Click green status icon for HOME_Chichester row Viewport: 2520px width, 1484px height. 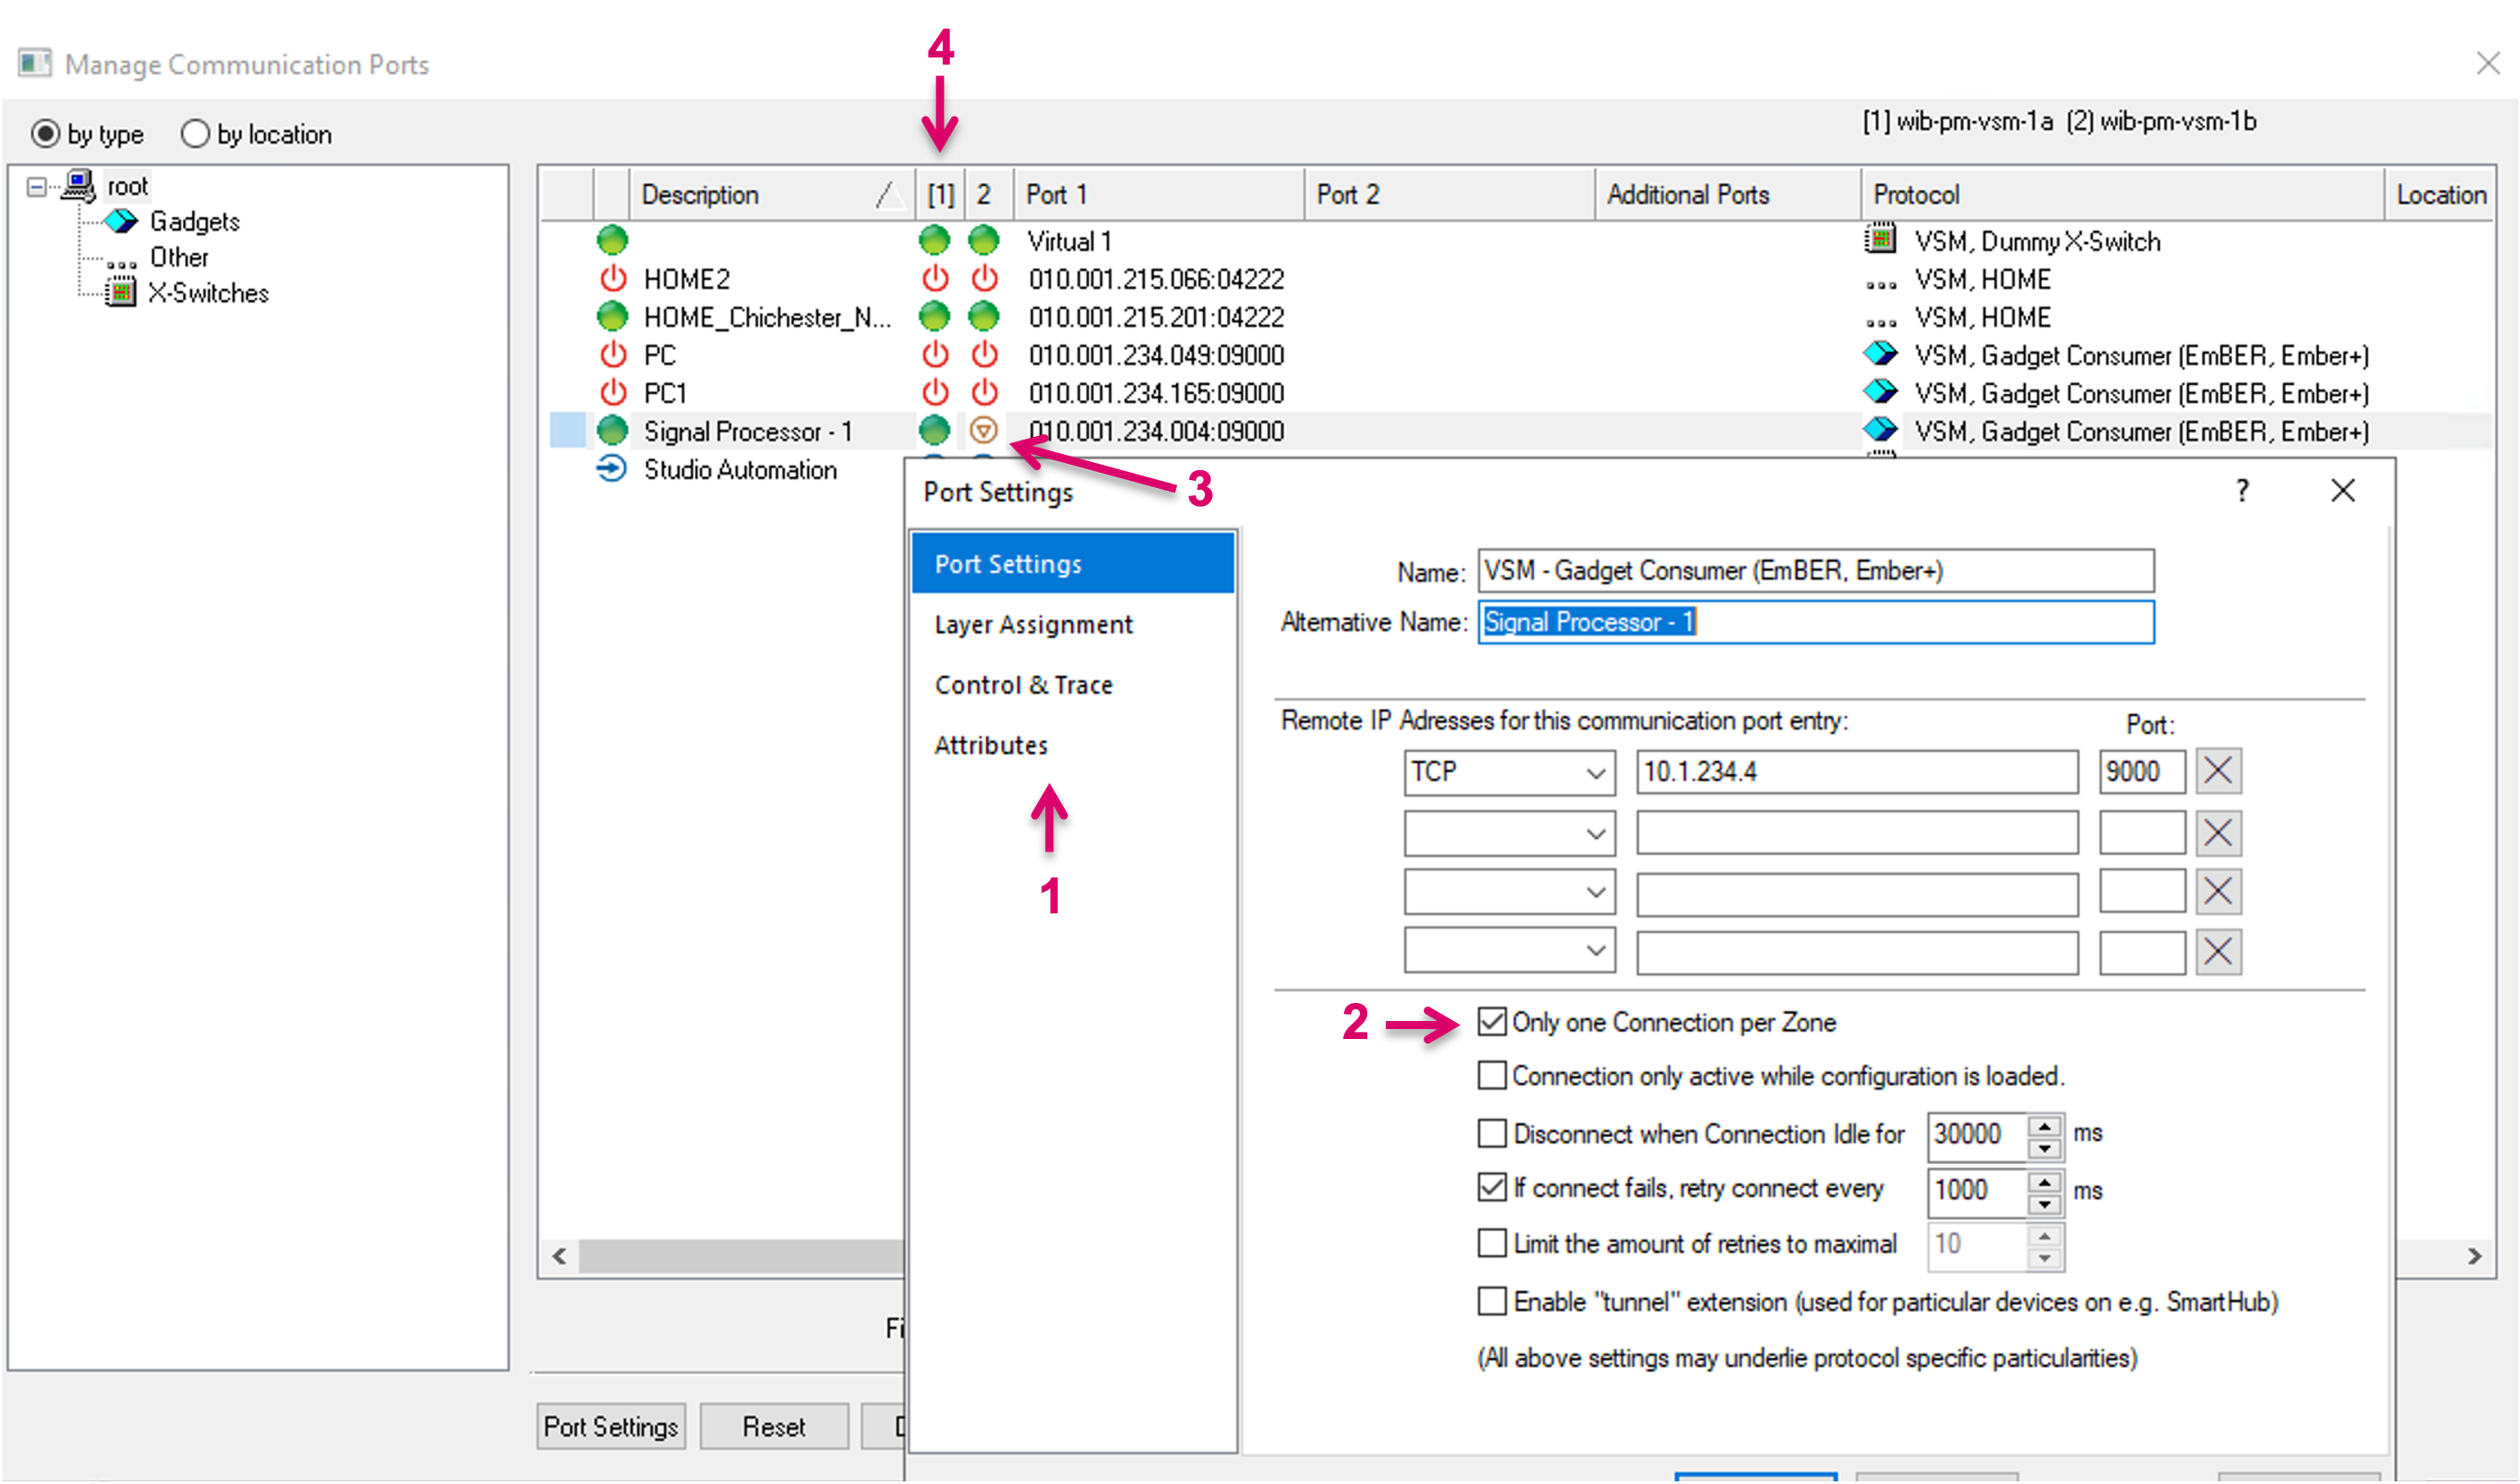pyautogui.click(x=612, y=317)
